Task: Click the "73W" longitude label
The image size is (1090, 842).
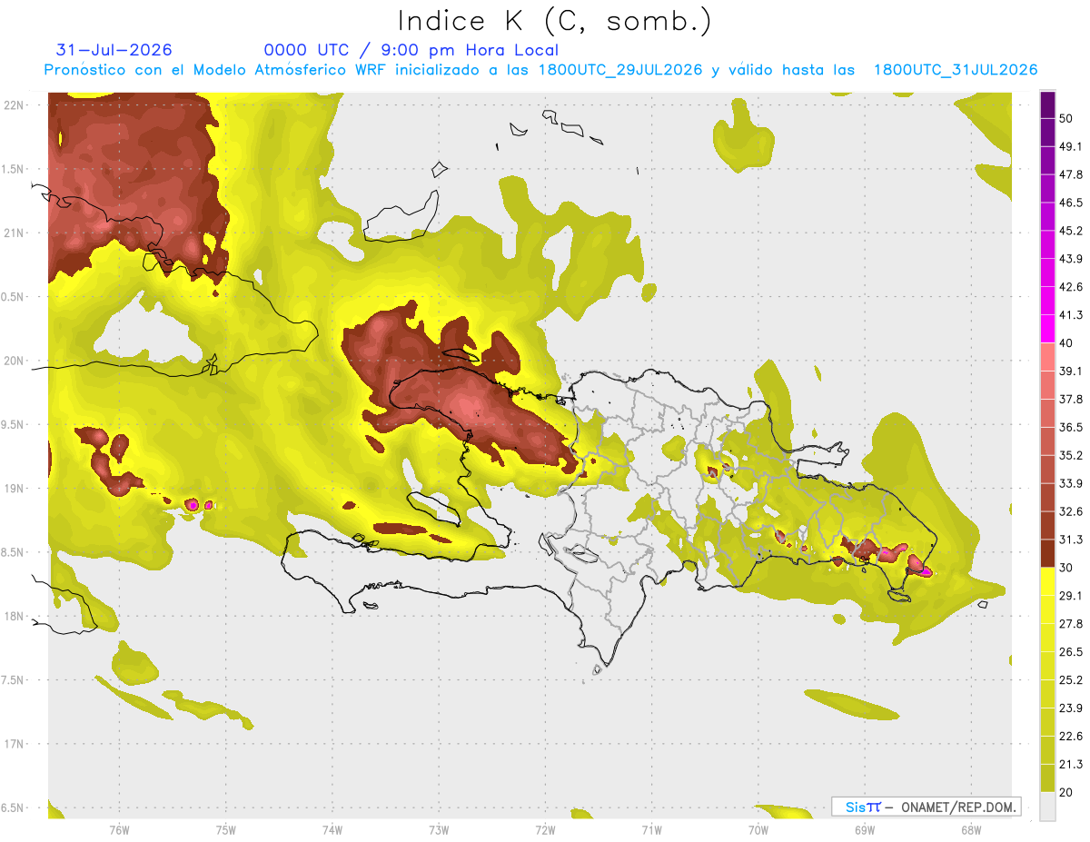Action: click(439, 830)
